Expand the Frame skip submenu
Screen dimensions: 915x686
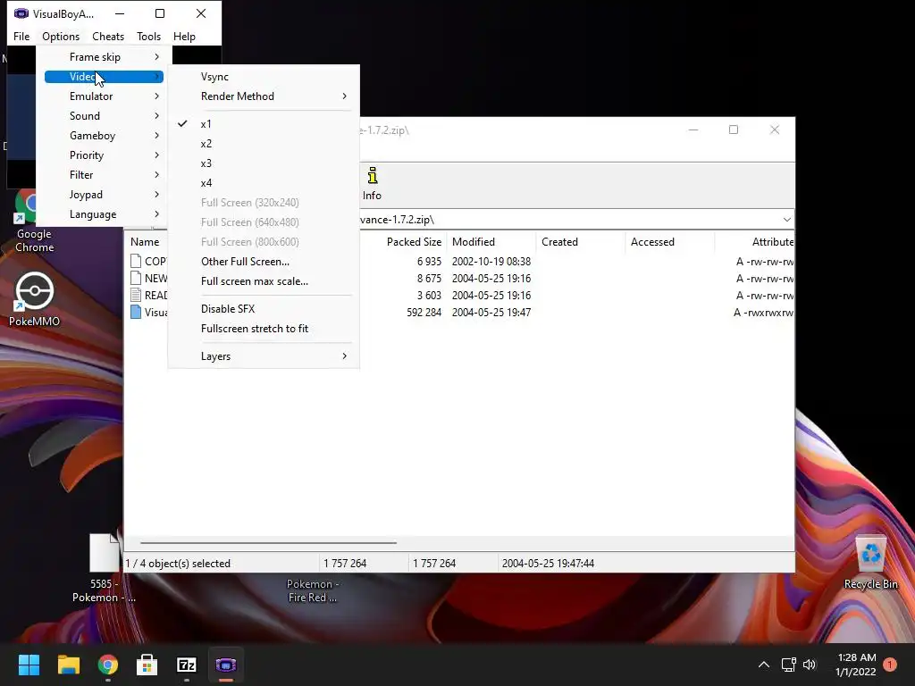click(x=104, y=56)
